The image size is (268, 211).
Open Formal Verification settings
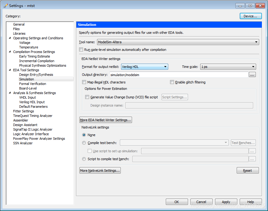[33, 84]
